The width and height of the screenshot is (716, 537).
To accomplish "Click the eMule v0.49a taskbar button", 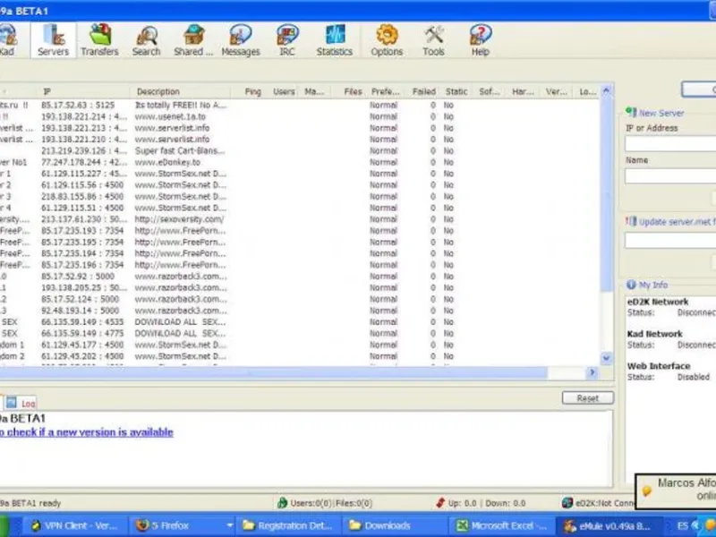I will click(x=609, y=525).
